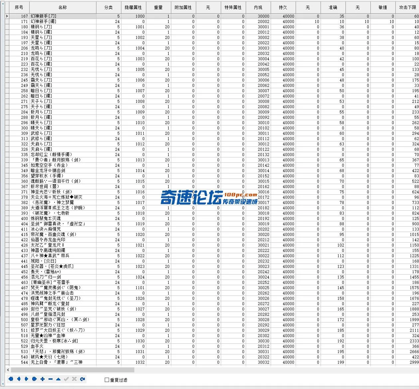Select the row 炼钢禁鬼∑灭魂

pyautogui.click(x=212, y=218)
